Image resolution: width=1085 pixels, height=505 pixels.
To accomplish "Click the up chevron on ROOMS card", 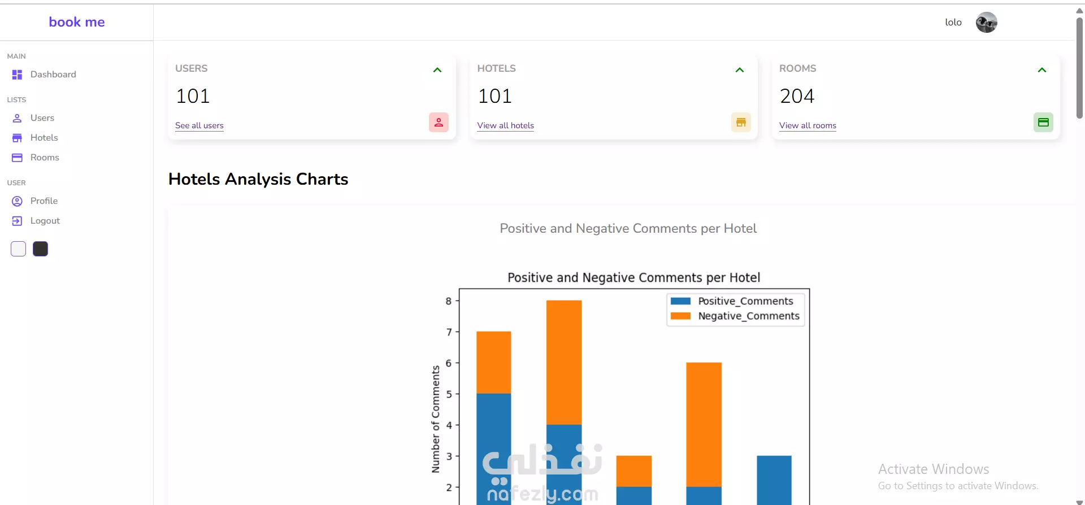I will coord(1042,70).
